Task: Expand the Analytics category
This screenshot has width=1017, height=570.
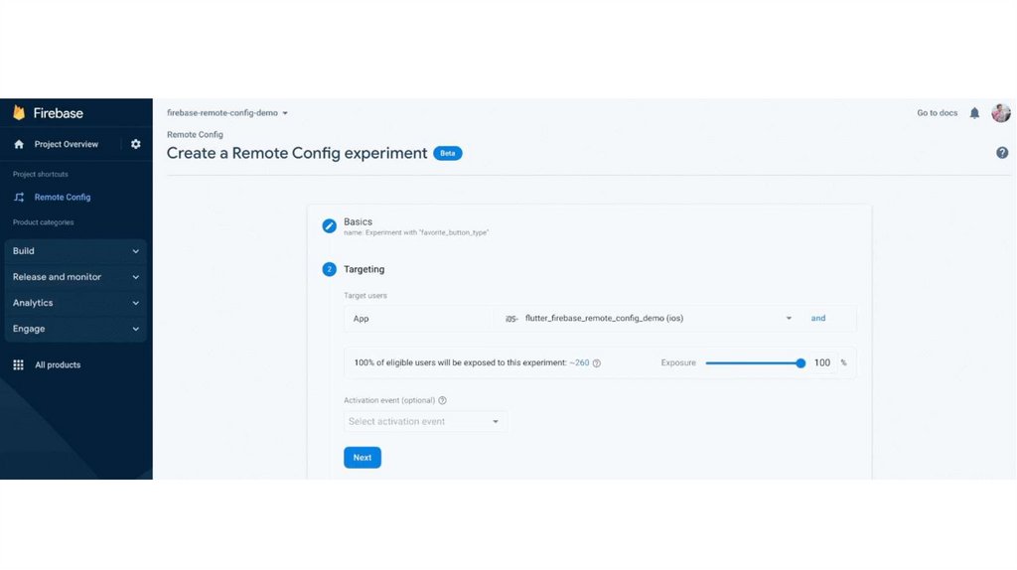Action: click(75, 303)
